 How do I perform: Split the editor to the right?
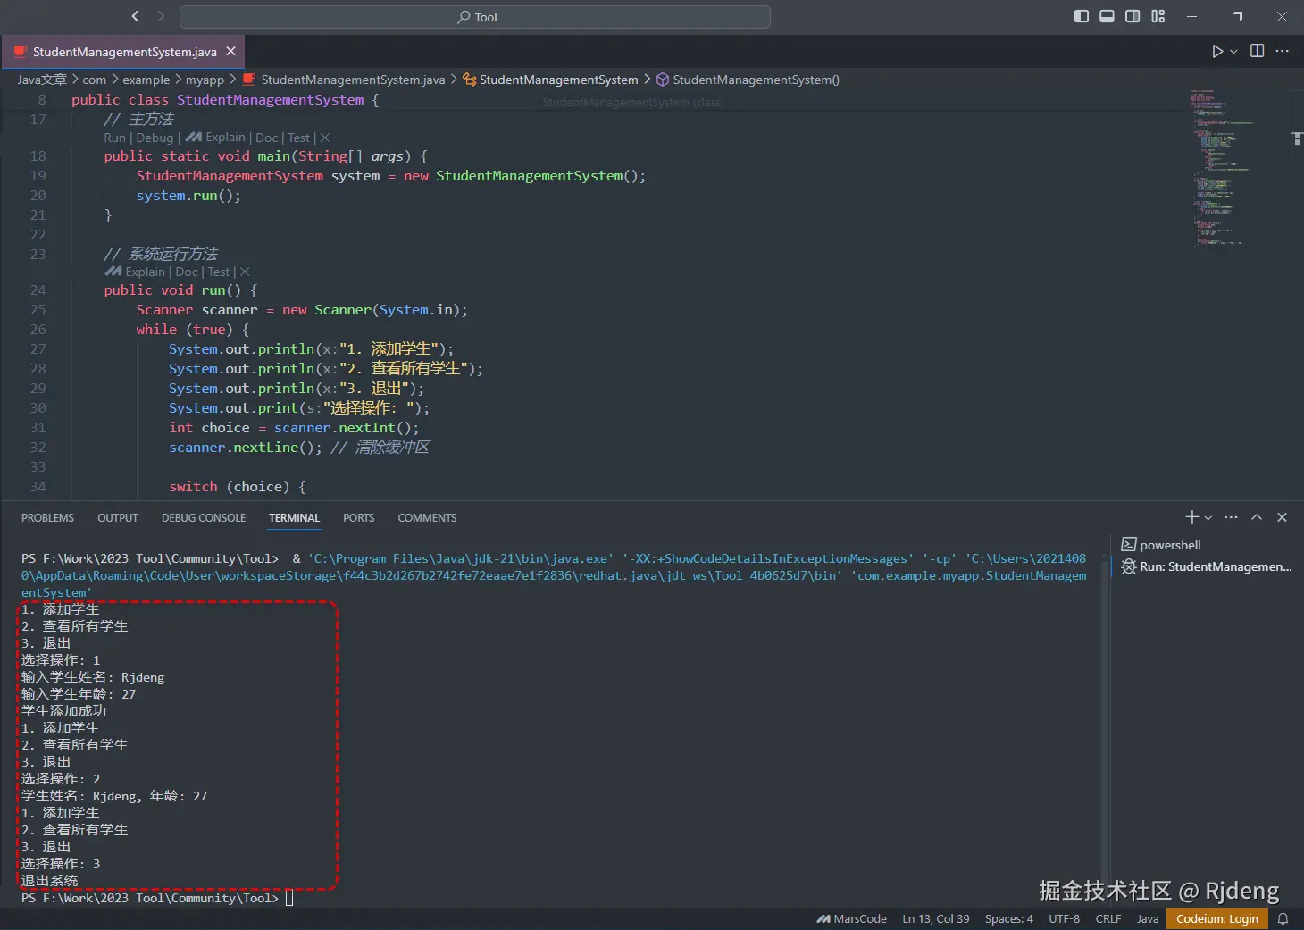pyautogui.click(x=1257, y=51)
